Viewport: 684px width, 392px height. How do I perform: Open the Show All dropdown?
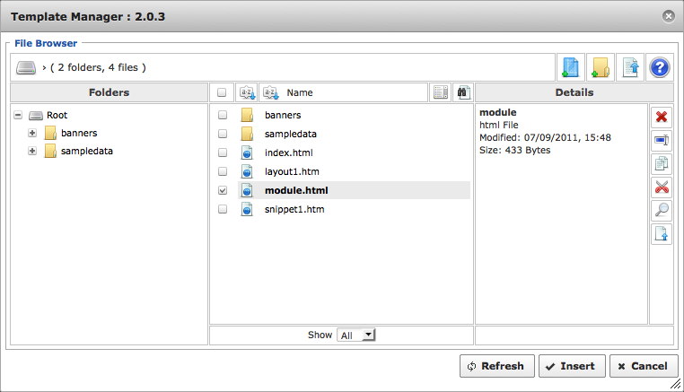pos(356,335)
